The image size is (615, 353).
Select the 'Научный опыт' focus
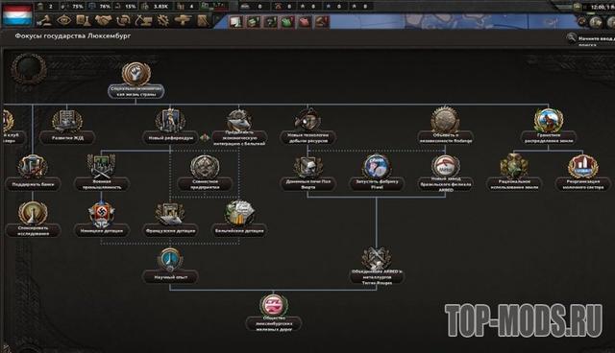point(170,266)
